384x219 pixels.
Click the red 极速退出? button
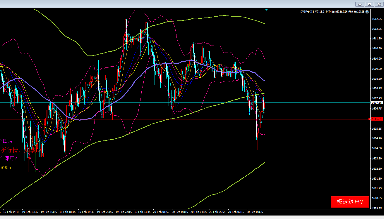[350, 202]
